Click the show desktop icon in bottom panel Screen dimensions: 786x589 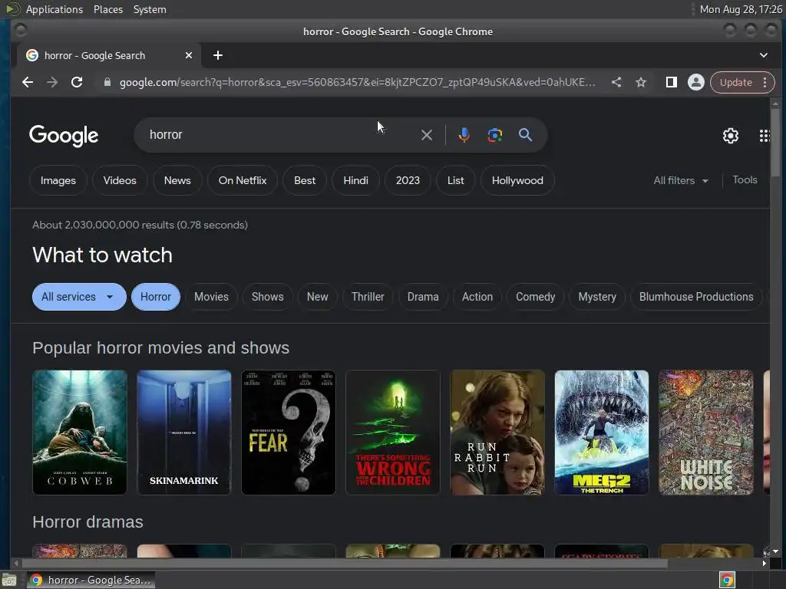(9, 580)
